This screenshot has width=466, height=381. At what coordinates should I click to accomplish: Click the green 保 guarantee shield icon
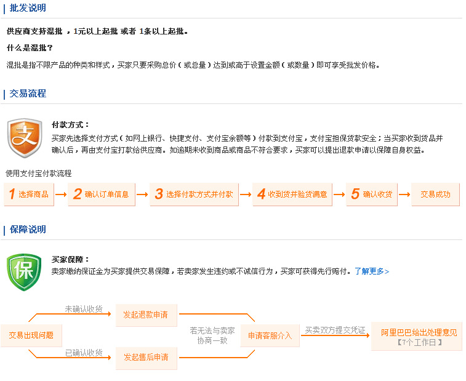click(24, 272)
